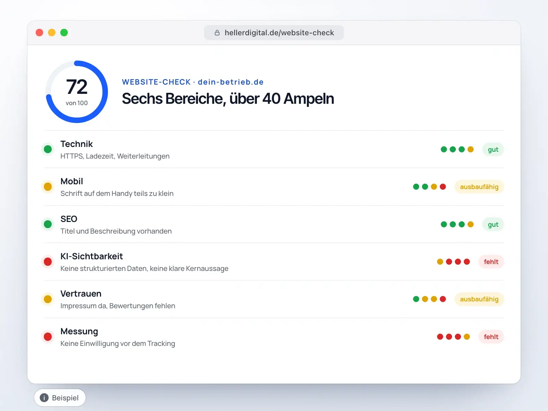Screen dimensions: 548x411
Task: Click the 72 von 100 score ring
Action: pos(77,92)
